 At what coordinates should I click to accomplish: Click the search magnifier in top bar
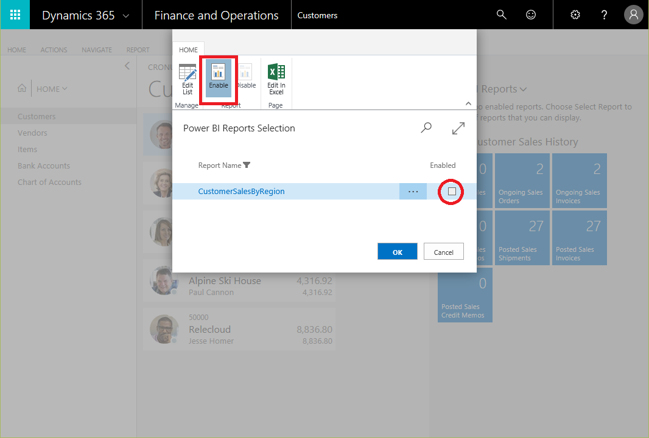(501, 15)
